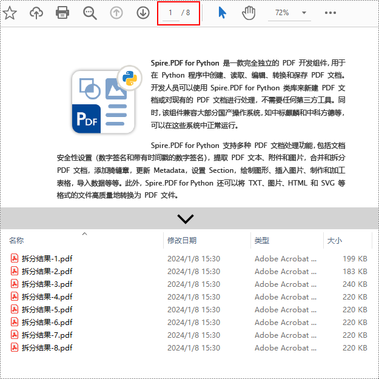Screen dimensions: 379x379
Task: Select file 拆分结果-6.pdf
Action: click(x=47, y=323)
